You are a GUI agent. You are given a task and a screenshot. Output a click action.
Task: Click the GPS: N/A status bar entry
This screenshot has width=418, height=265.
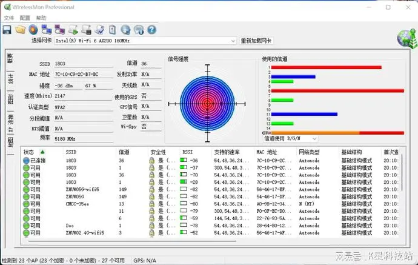(145, 261)
